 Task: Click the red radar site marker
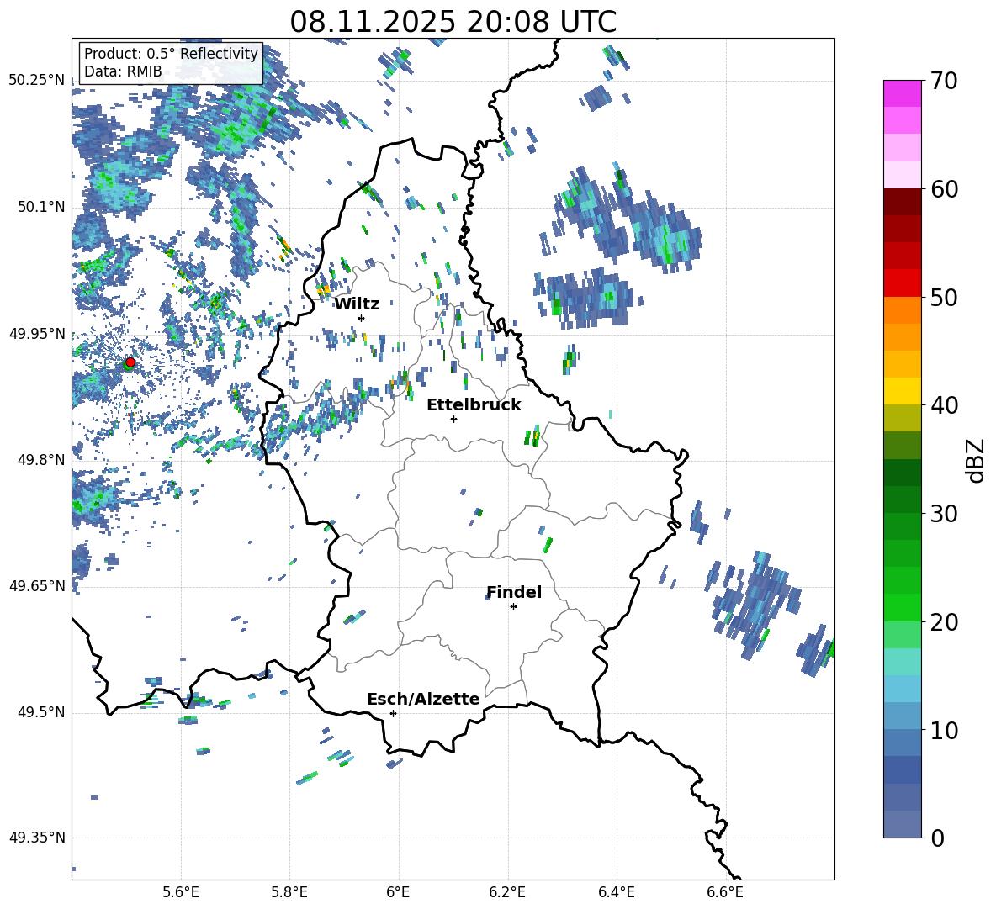tap(130, 362)
